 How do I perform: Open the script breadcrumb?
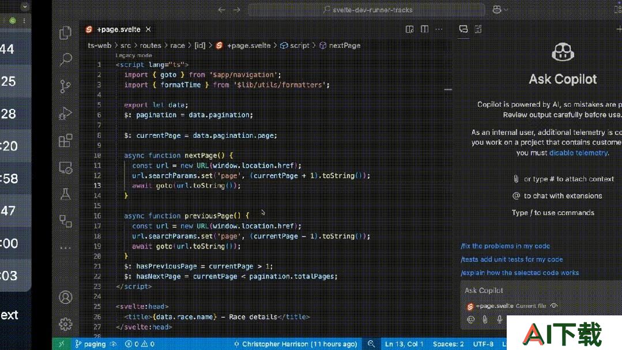[x=295, y=46]
